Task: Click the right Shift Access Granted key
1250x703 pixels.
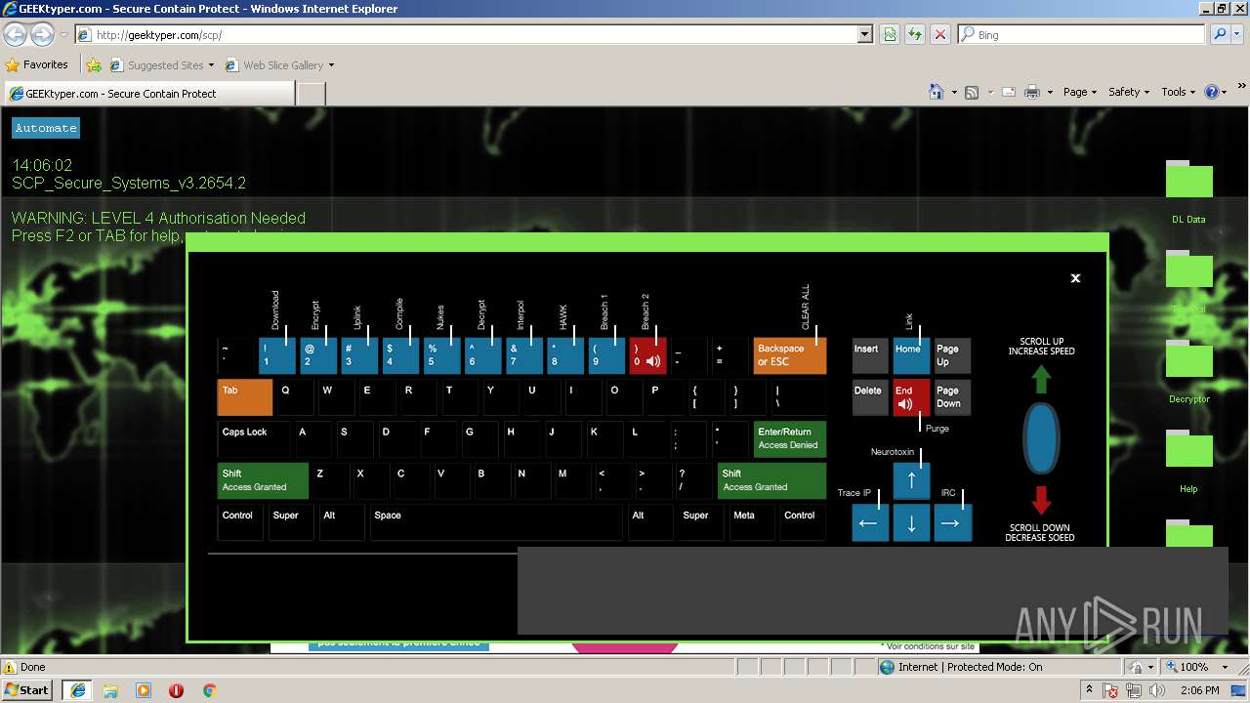Action: 771,480
